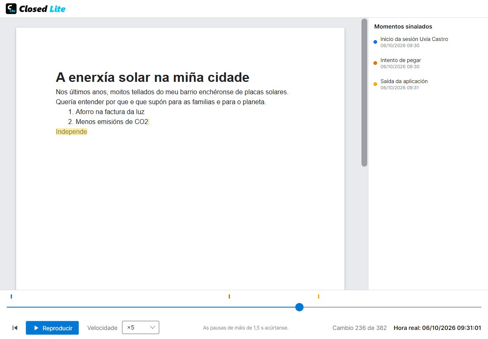Click the blue session-start marker on timeline

click(11, 296)
